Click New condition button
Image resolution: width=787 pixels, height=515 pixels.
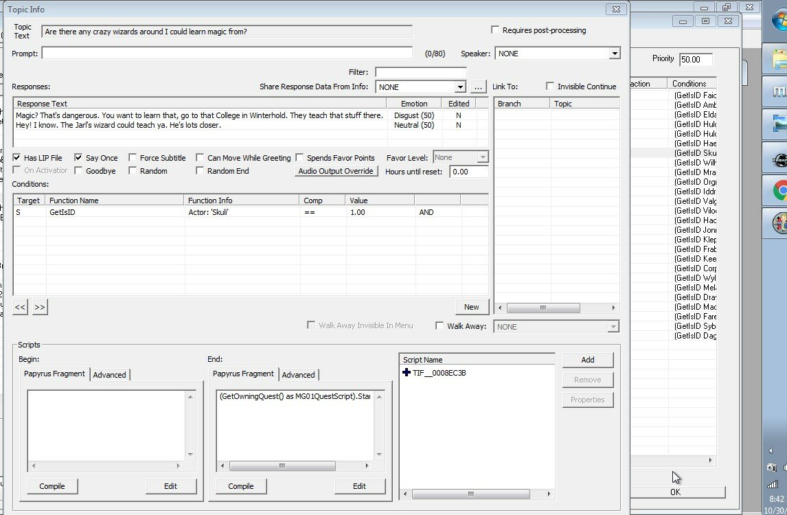[471, 307]
